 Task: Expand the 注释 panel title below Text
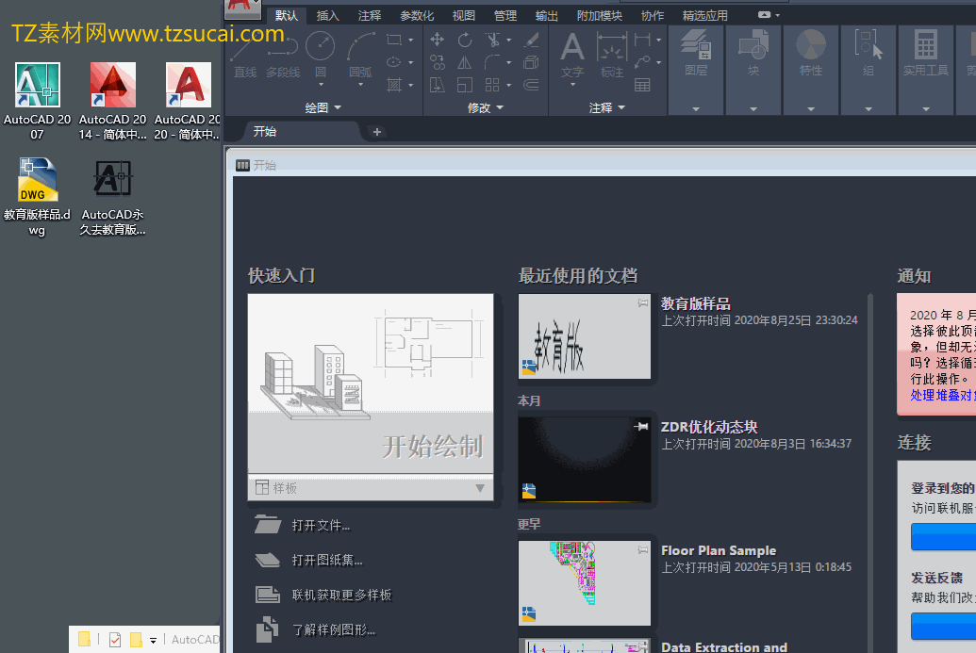607,107
